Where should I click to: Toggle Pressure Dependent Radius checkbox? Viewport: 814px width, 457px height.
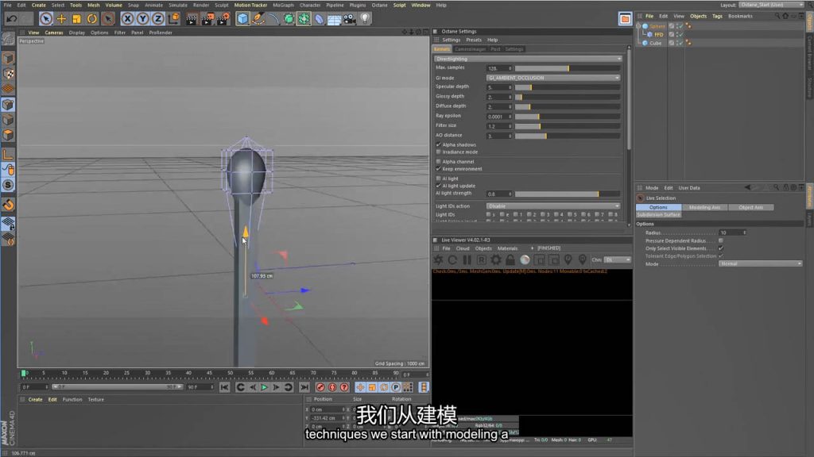tap(720, 240)
